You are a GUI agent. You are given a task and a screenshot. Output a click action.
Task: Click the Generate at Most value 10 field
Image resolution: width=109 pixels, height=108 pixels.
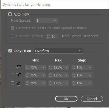point(54,36)
